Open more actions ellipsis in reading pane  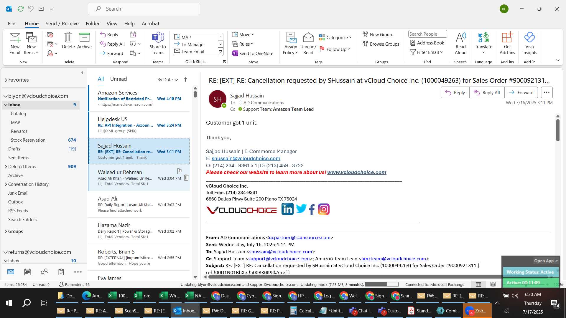pyautogui.click(x=547, y=92)
